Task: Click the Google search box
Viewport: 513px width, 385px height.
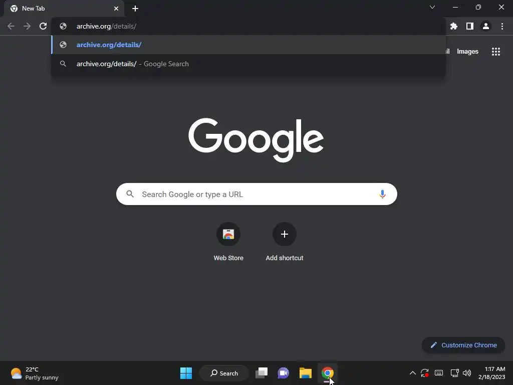Action: point(256,194)
